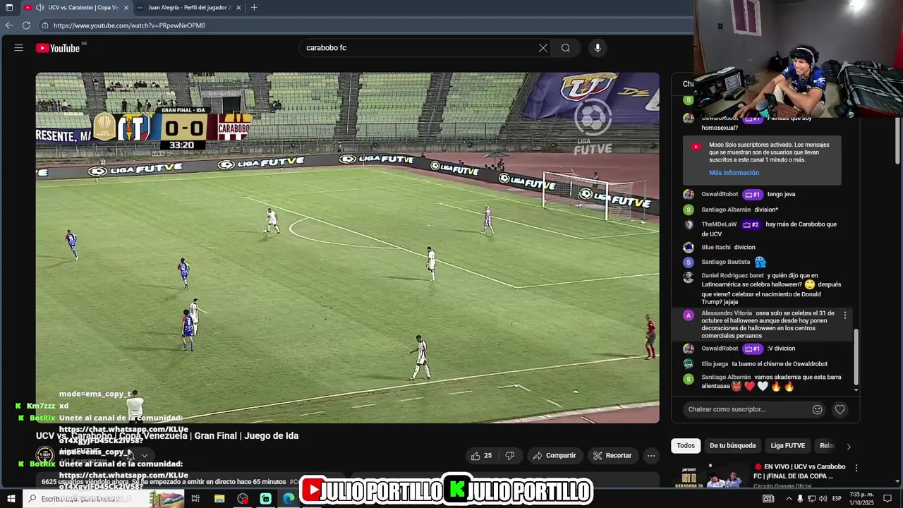This screenshot has height=508, width=903.
Task: Show hidden system tray icons
Action: coord(789,499)
